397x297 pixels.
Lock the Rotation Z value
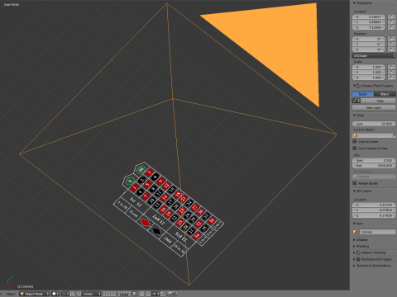[x=391, y=49]
